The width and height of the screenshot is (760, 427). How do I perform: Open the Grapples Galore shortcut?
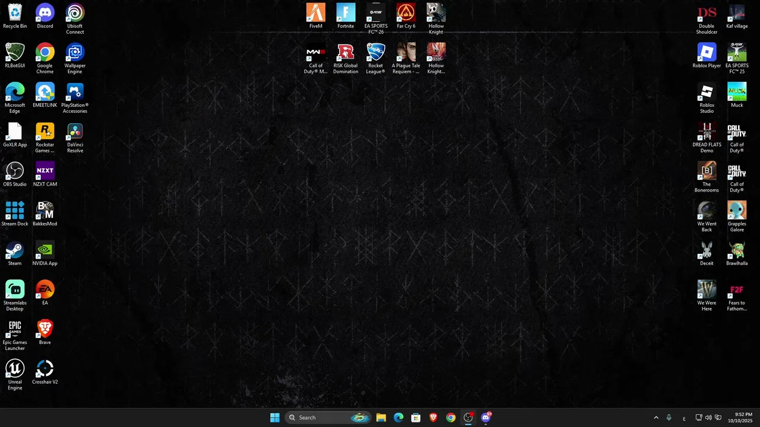click(737, 217)
